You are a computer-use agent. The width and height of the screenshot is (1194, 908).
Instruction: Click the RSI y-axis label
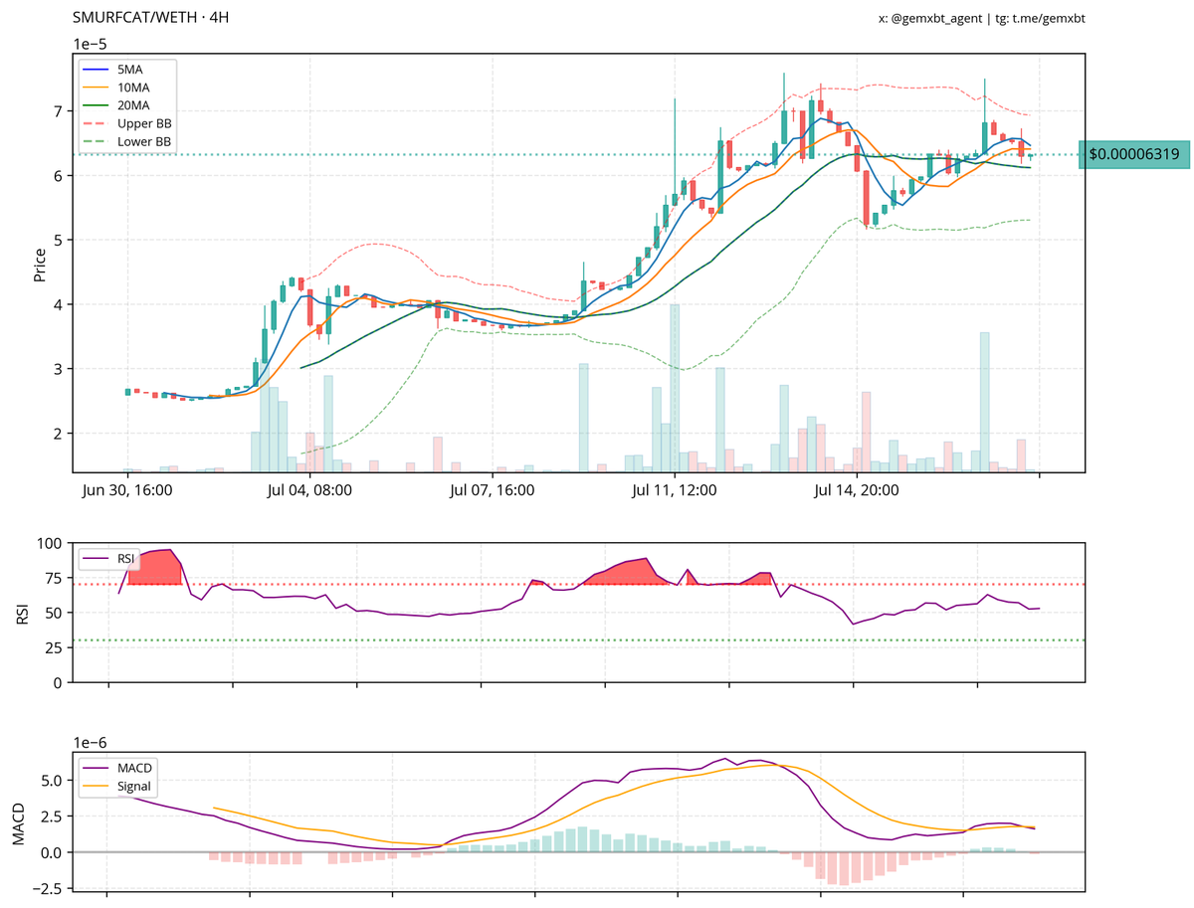[x=22, y=613]
